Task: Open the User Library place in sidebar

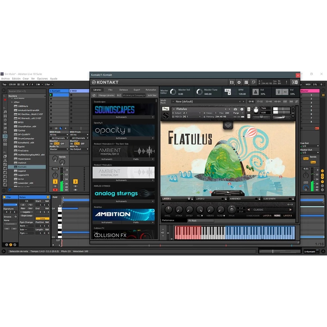Action: pyautogui.click(x=5, y=161)
